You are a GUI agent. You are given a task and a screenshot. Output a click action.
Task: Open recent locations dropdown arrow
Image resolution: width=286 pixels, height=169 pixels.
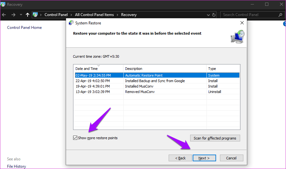pos(21,15)
